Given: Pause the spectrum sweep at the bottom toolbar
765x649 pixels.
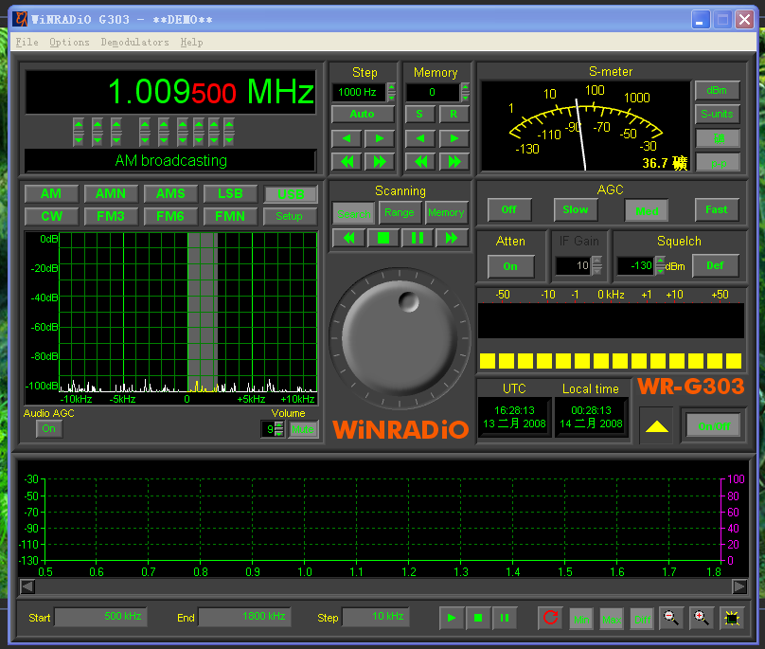Looking at the screenshot, I should coord(505,619).
